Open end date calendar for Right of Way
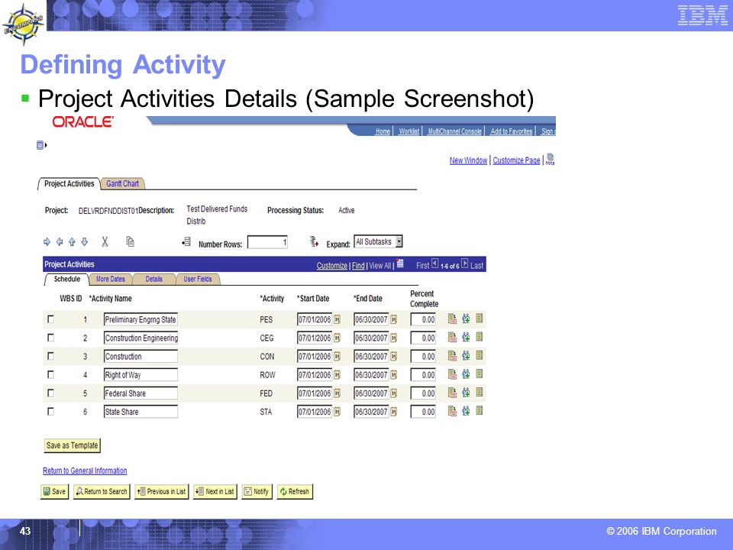Viewport: 733px width, 550px height. point(394,375)
